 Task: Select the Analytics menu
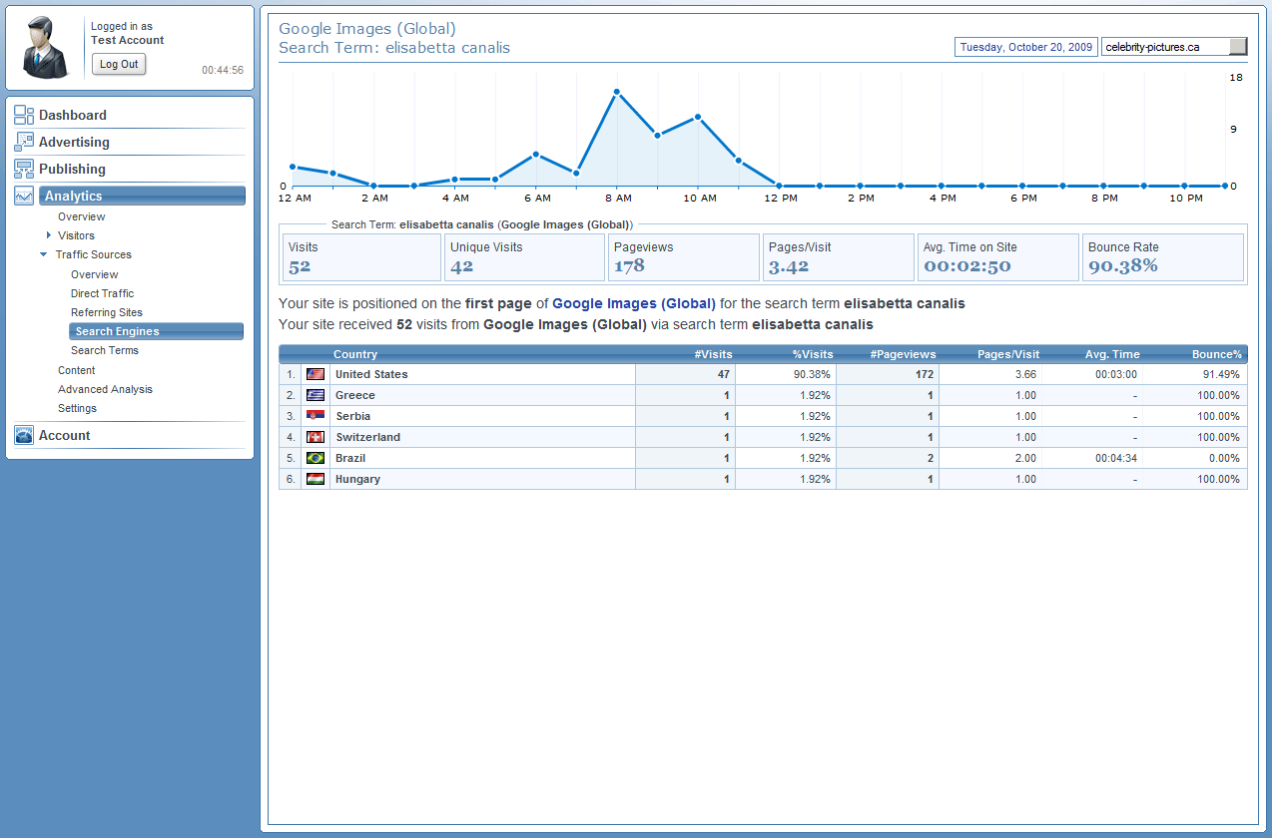143,196
